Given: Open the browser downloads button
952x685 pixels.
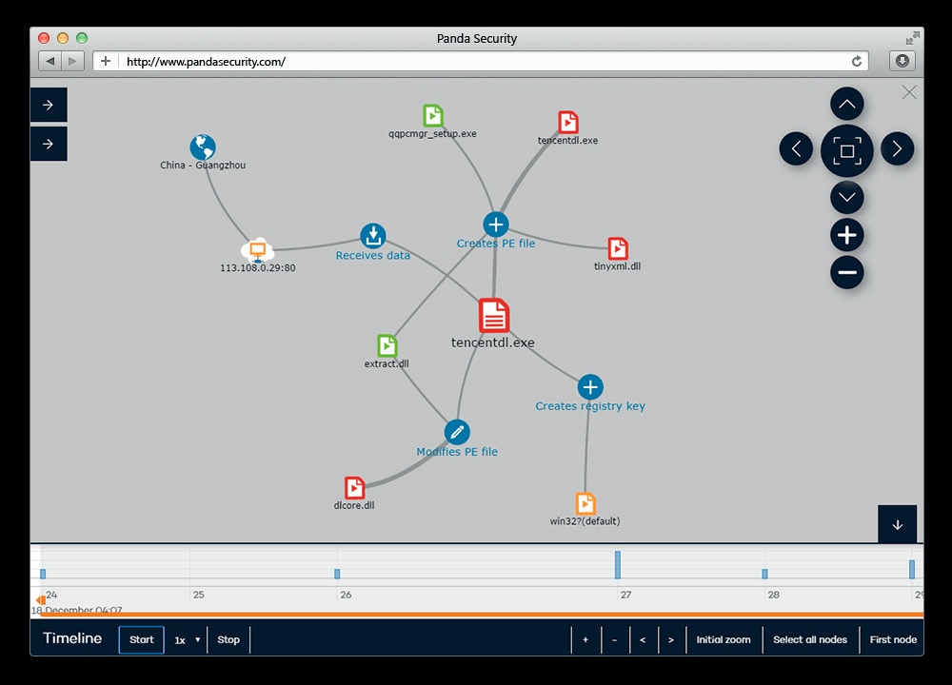Looking at the screenshot, I should [x=902, y=61].
